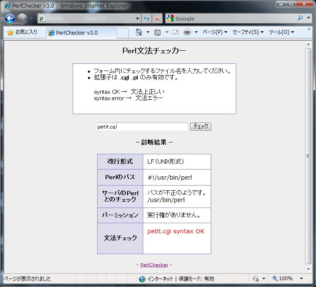Click the browser Back arrow button
This screenshot has width=316, height=287.
(10, 19)
